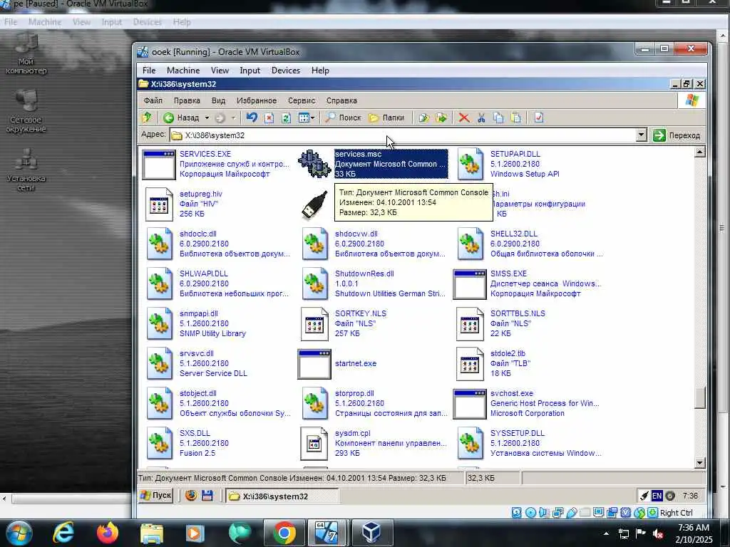Click the shdocvw.dll file name

(x=356, y=234)
